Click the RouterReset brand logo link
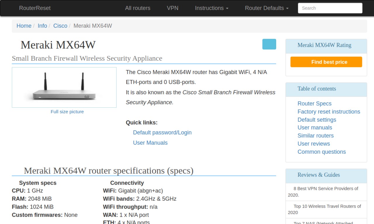Image resolution: width=374 pixels, height=224 pixels. (35, 8)
